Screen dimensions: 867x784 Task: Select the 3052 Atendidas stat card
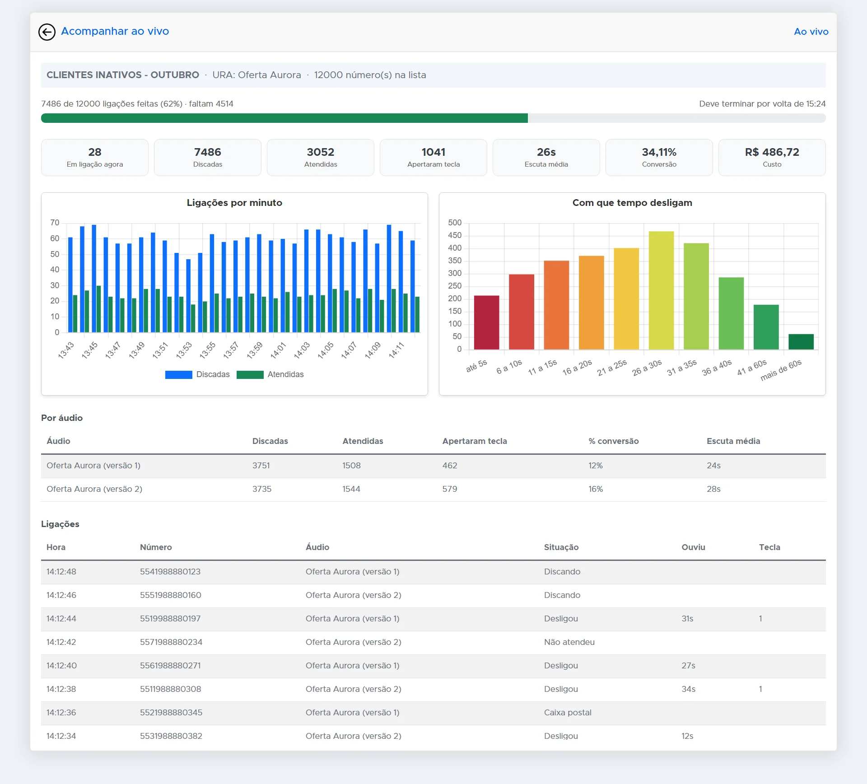[x=321, y=158]
